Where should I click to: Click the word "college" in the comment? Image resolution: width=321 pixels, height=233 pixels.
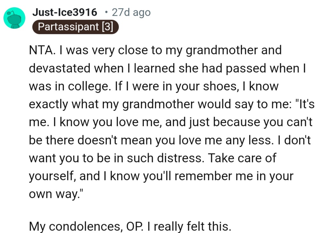pos(86,86)
